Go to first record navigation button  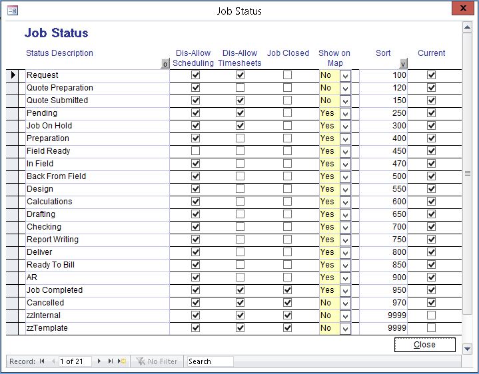[x=42, y=361]
